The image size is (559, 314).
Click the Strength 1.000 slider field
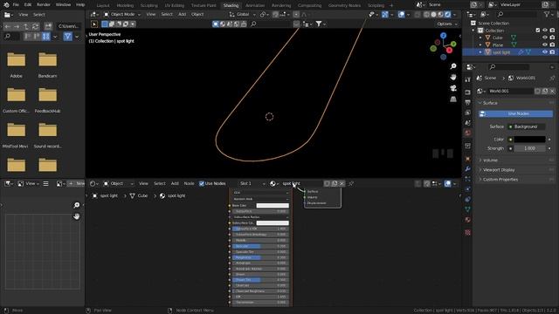pyautogui.click(x=529, y=148)
